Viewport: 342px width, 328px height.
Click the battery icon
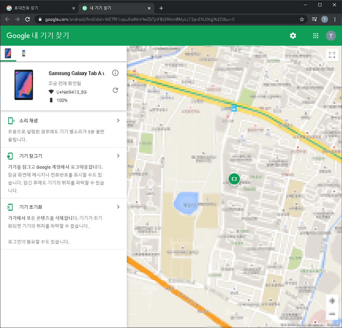point(51,100)
